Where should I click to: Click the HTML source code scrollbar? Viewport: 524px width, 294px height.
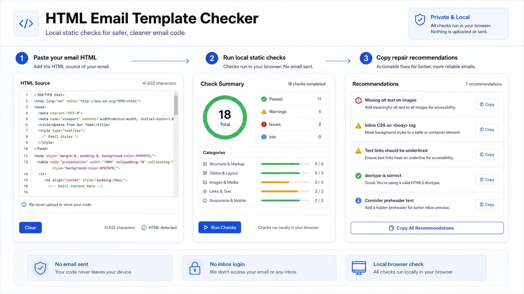click(176, 105)
